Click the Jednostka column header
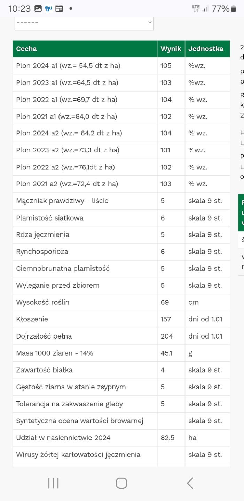This screenshot has height=501, width=244. 206,49
